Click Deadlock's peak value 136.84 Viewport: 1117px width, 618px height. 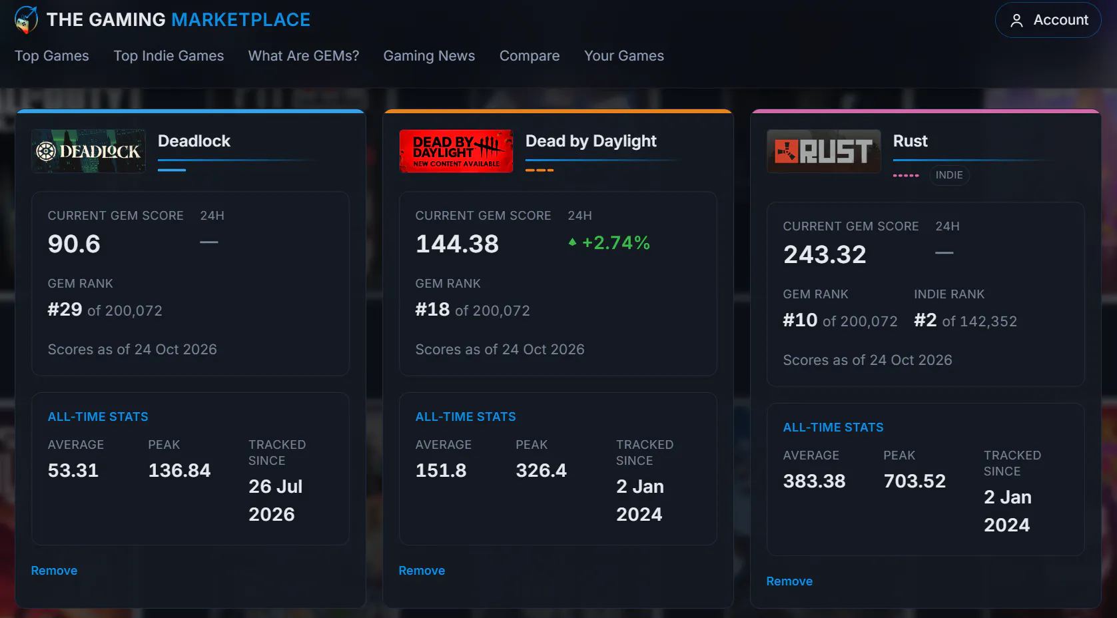pyautogui.click(x=179, y=471)
